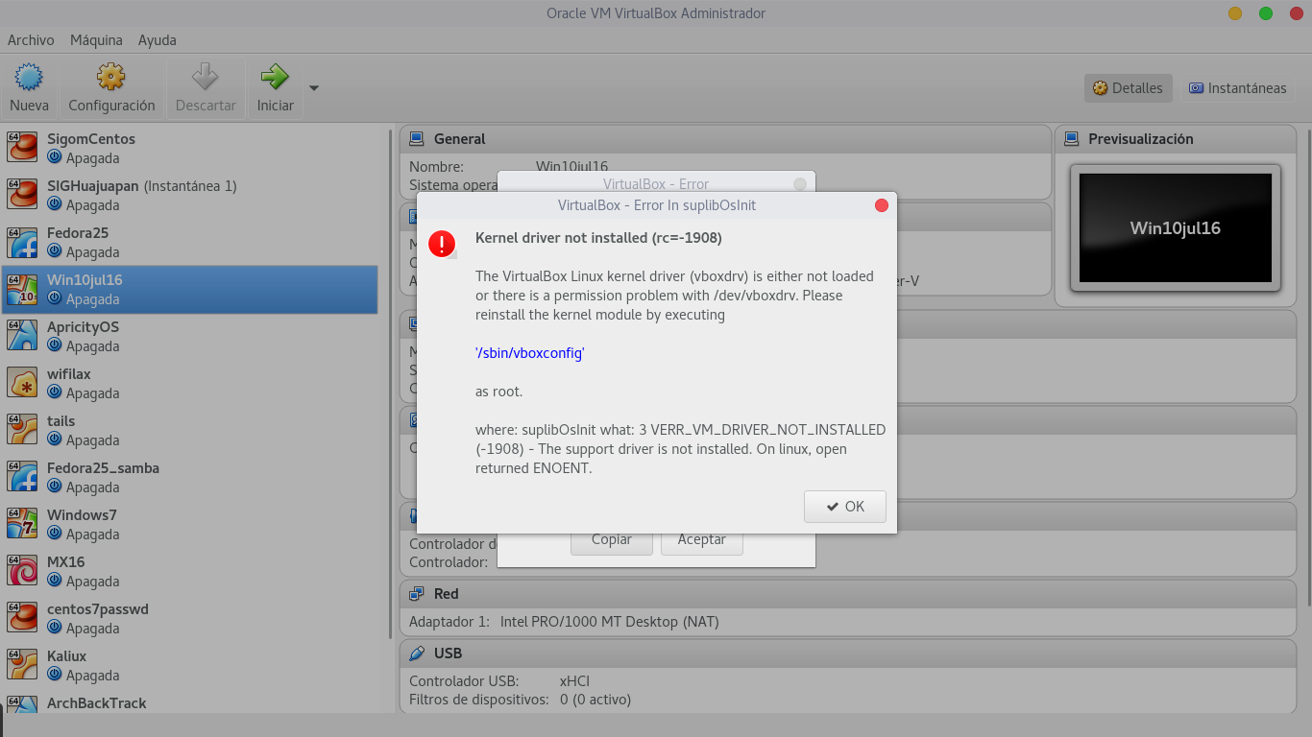Close the Error In suplibOsInit dialog
1312x737 pixels.
pyautogui.click(x=882, y=205)
